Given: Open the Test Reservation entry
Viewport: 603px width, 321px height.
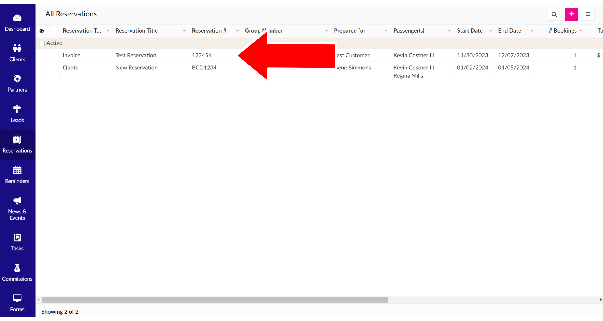Looking at the screenshot, I should [136, 55].
